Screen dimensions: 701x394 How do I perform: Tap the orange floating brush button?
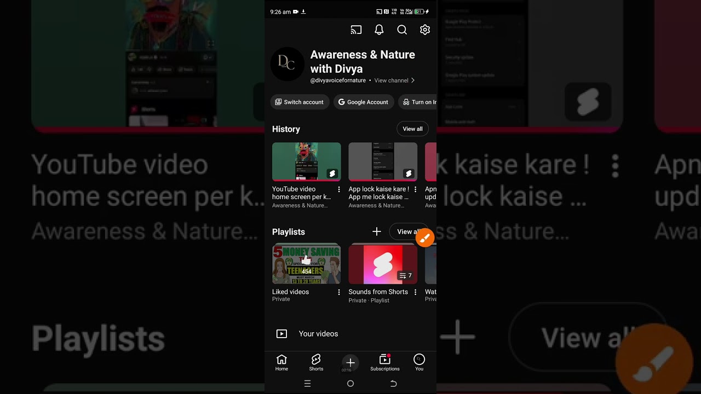[x=425, y=238]
